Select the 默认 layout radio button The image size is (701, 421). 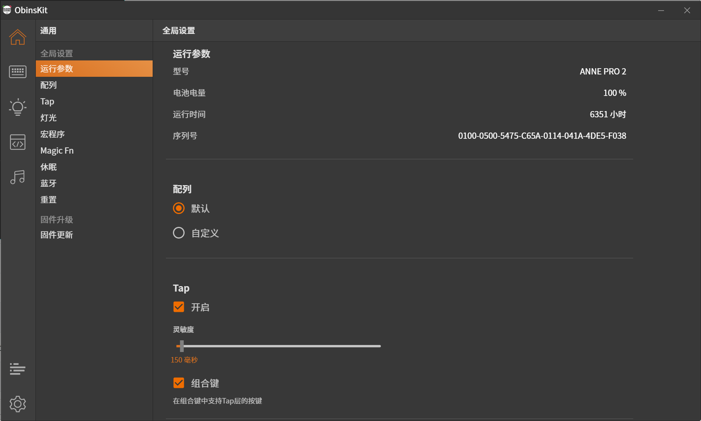pos(179,208)
